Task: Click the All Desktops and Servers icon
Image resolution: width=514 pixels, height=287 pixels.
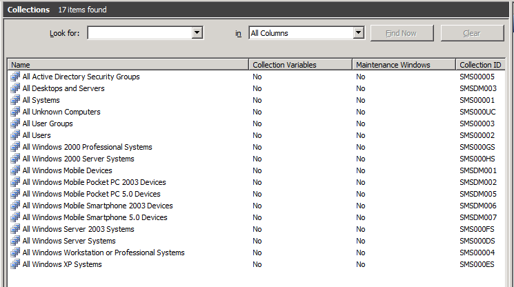Action: (15, 88)
